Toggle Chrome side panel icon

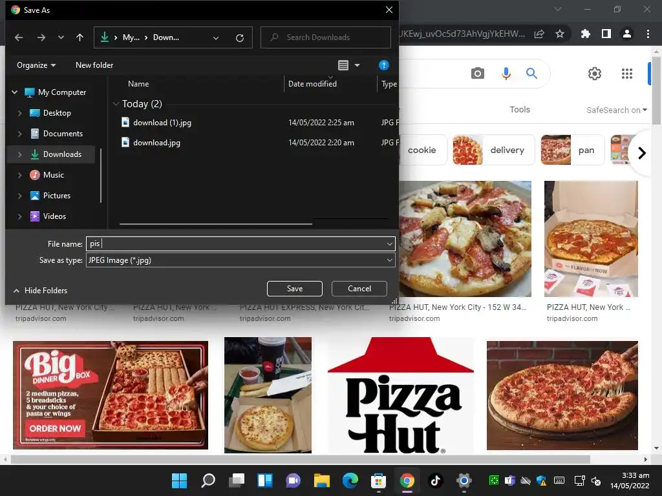(606, 34)
